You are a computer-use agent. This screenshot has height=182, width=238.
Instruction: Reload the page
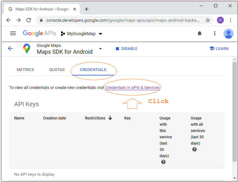(x=29, y=20)
